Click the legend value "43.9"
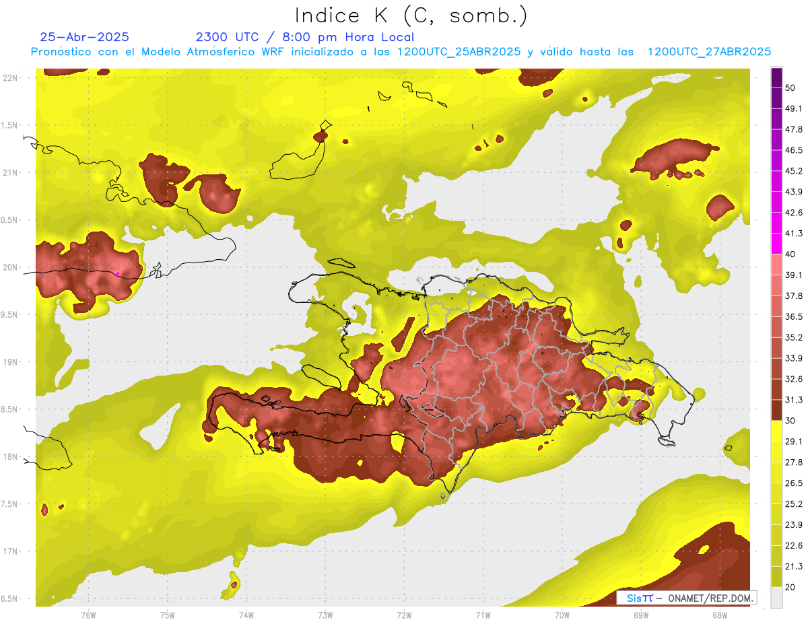This screenshot has width=808, height=624. pyautogui.click(x=794, y=192)
